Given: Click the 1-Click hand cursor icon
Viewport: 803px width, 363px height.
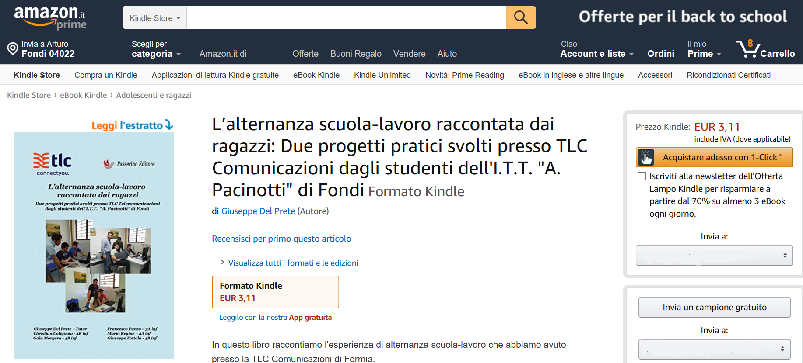Looking at the screenshot, I should pos(646,158).
